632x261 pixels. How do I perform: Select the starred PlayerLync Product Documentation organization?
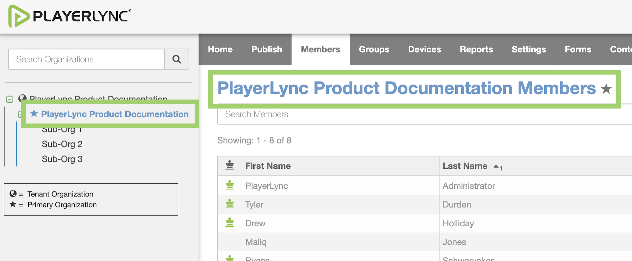tap(115, 114)
